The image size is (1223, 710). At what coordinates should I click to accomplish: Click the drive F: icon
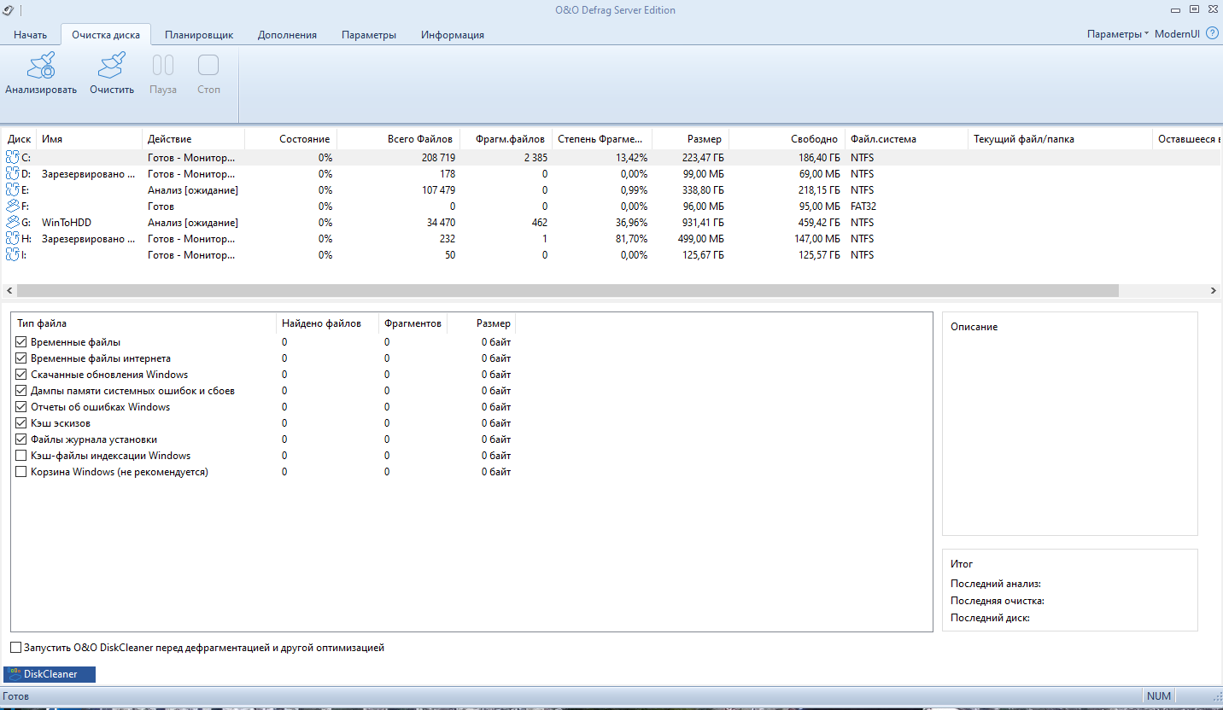(x=12, y=207)
